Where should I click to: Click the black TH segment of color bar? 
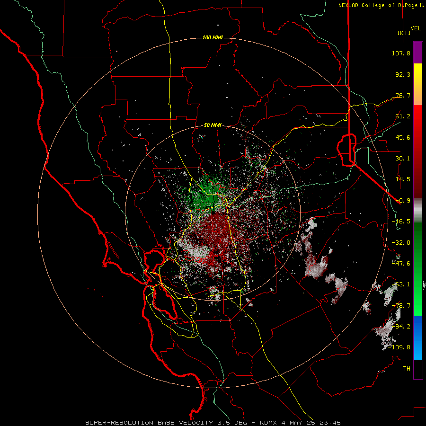418,369
